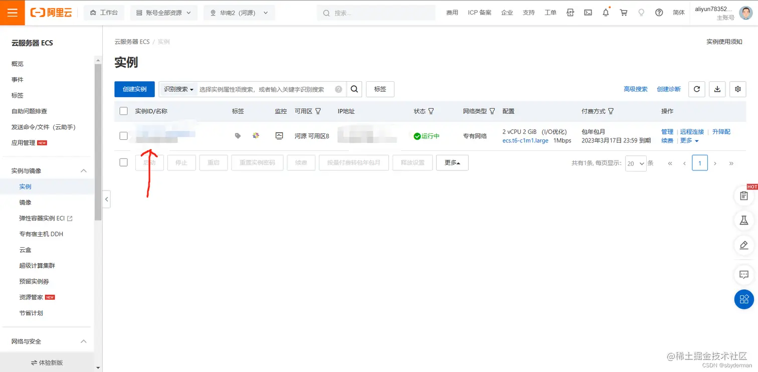Open the hamburger main menu
Viewport: 758px width, 372px height.
click(x=13, y=13)
